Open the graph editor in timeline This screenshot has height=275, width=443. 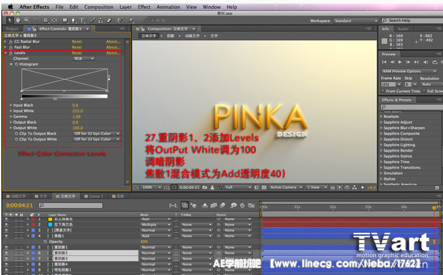(251, 205)
